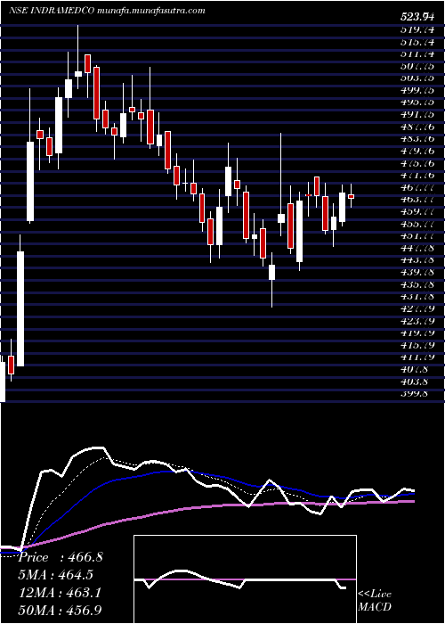Click the 12MA : 463.1 readout
This screenshot has width=445, height=624.
coord(61,593)
